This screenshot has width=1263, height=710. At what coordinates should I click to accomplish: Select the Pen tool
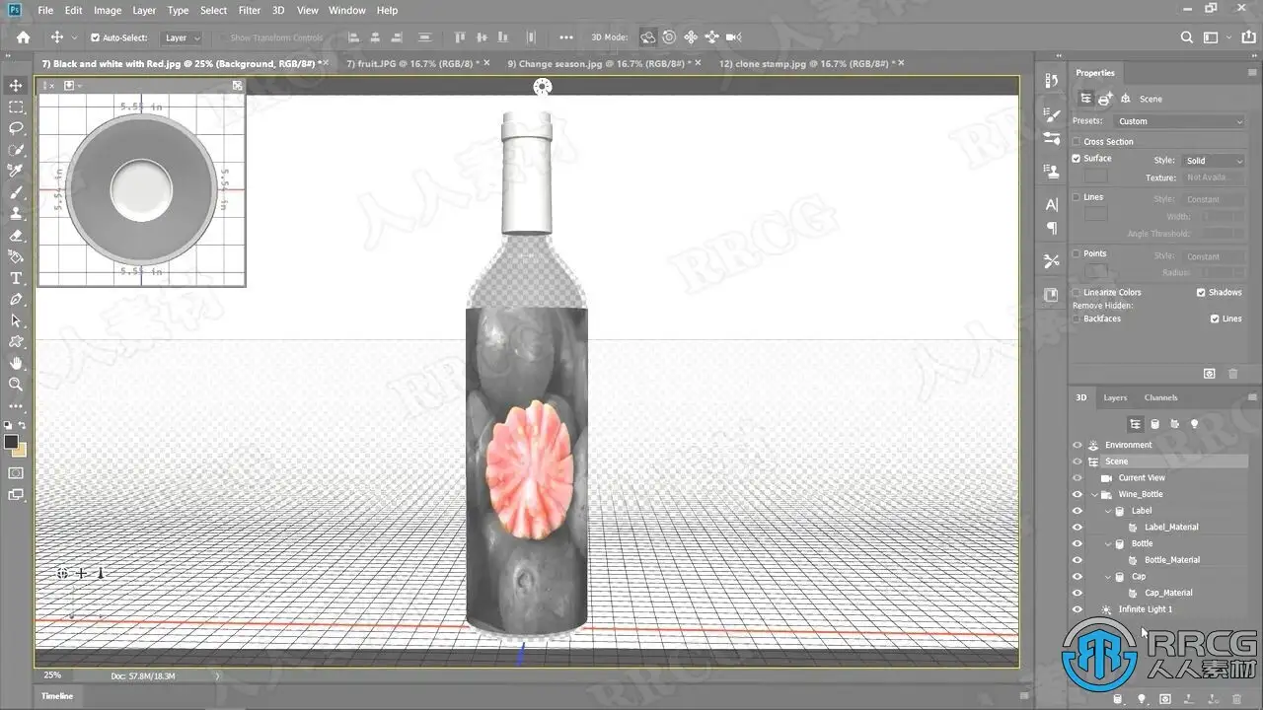16,299
